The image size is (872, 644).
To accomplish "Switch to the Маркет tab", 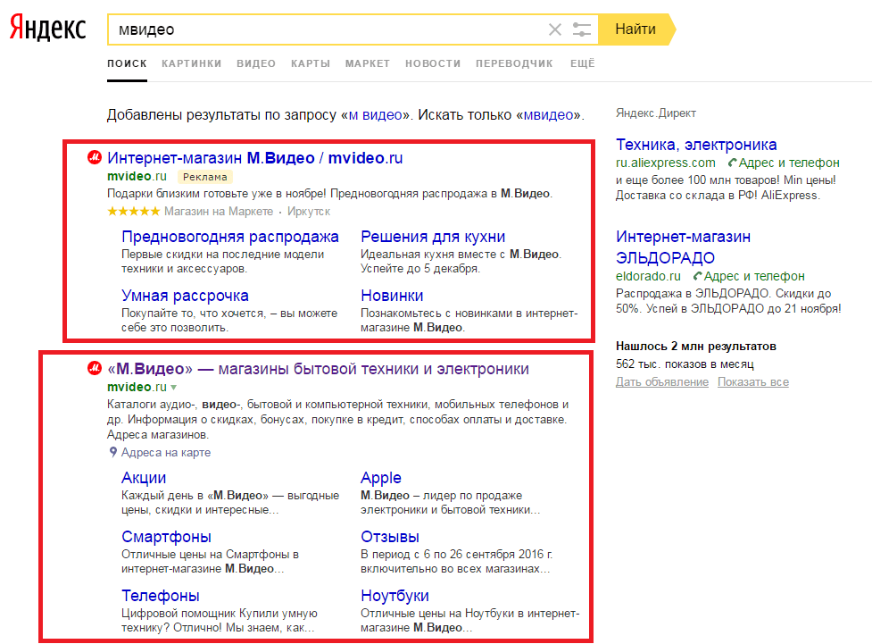I will coord(367,63).
